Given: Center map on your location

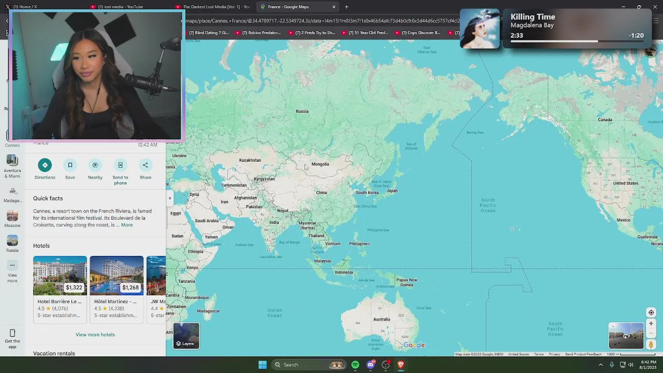Looking at the screenshot, I should (651, 312).
